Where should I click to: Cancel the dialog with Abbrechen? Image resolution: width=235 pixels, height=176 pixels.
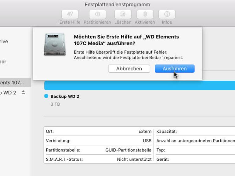pyautogui.click(x=129, y=69)
